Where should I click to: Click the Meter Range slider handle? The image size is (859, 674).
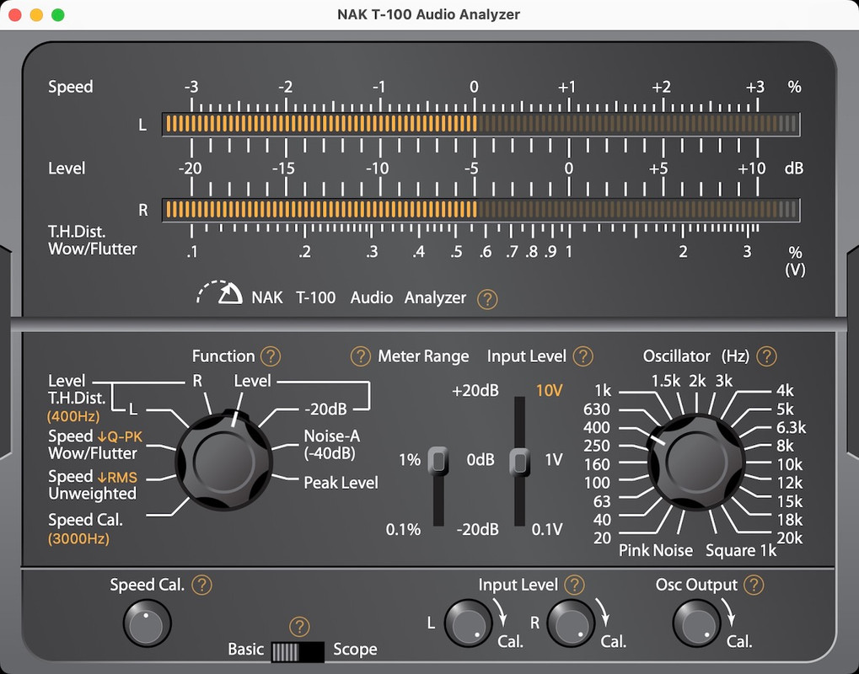(438, 461)
